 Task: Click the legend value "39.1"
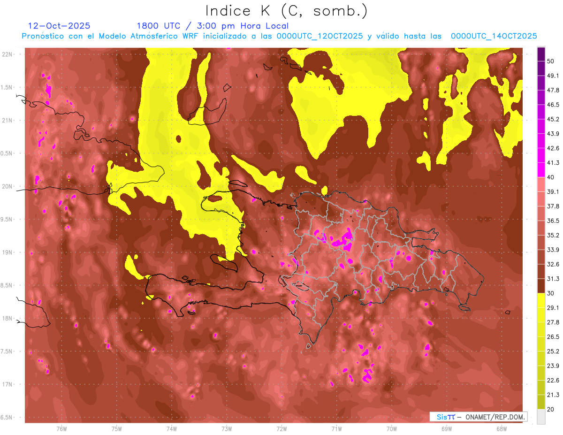click(554, 191)
